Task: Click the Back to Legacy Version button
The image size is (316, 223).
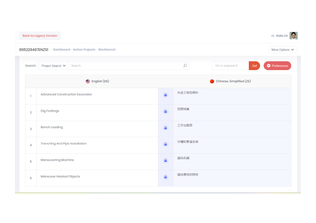Action: tap(40, 36)
